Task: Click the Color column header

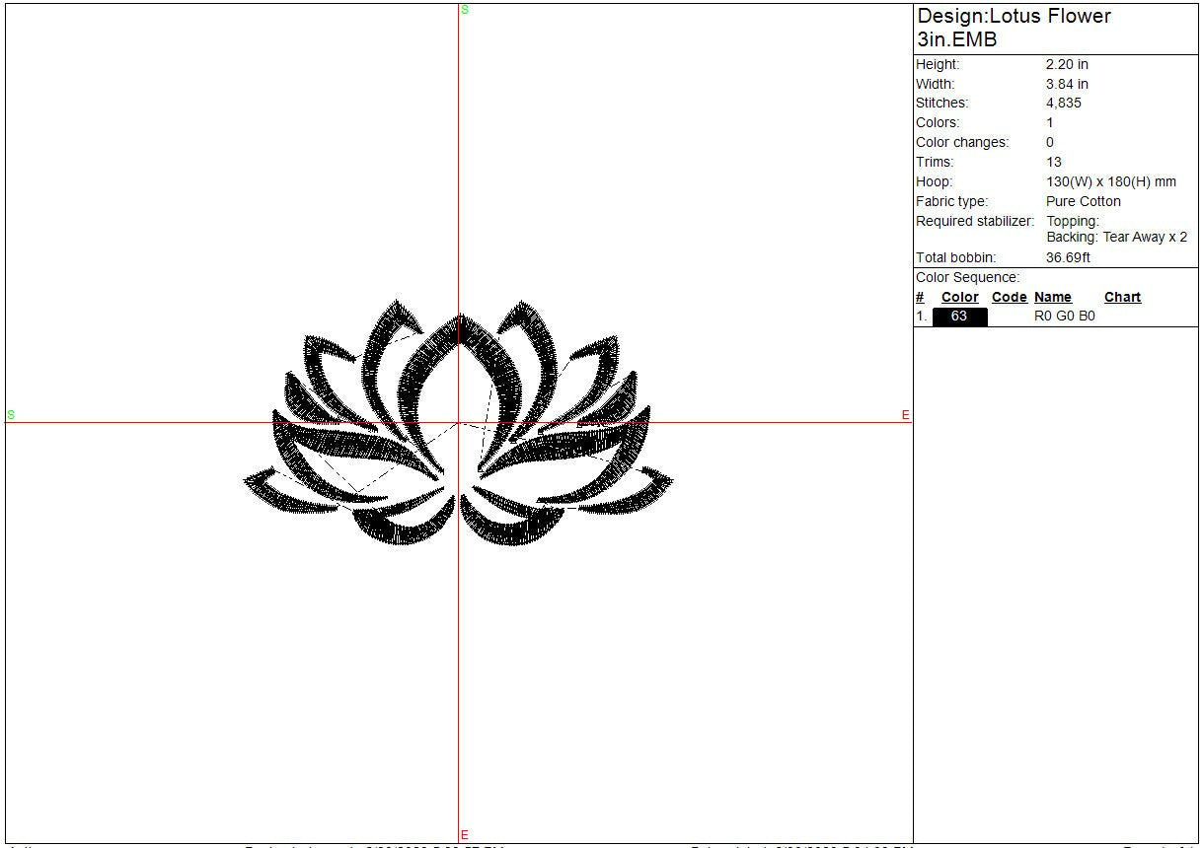Action: coord(959,297)
